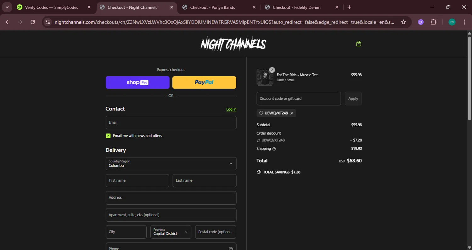
Task: Close the Checkout - Fidelity Denim tab
Action: pos(337,7)
